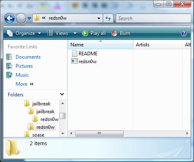The image size is (194, 162).
Task: Select highlighted redsn0w folder in tree
Action: pos(41,127)
